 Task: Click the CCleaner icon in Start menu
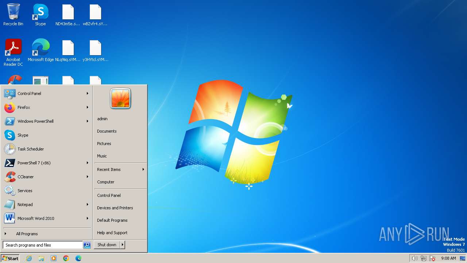10,177
